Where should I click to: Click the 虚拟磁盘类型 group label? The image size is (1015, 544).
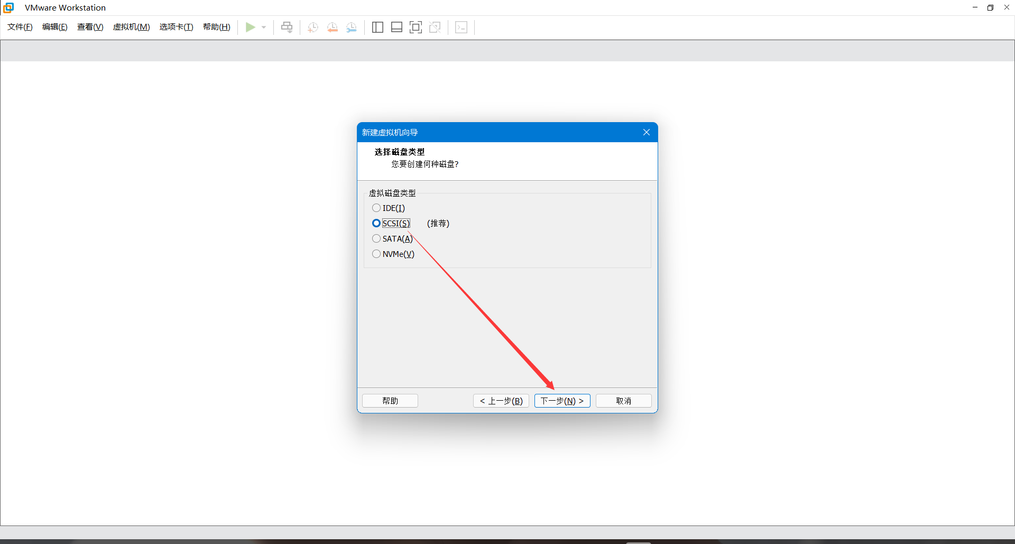coord(392,193)
